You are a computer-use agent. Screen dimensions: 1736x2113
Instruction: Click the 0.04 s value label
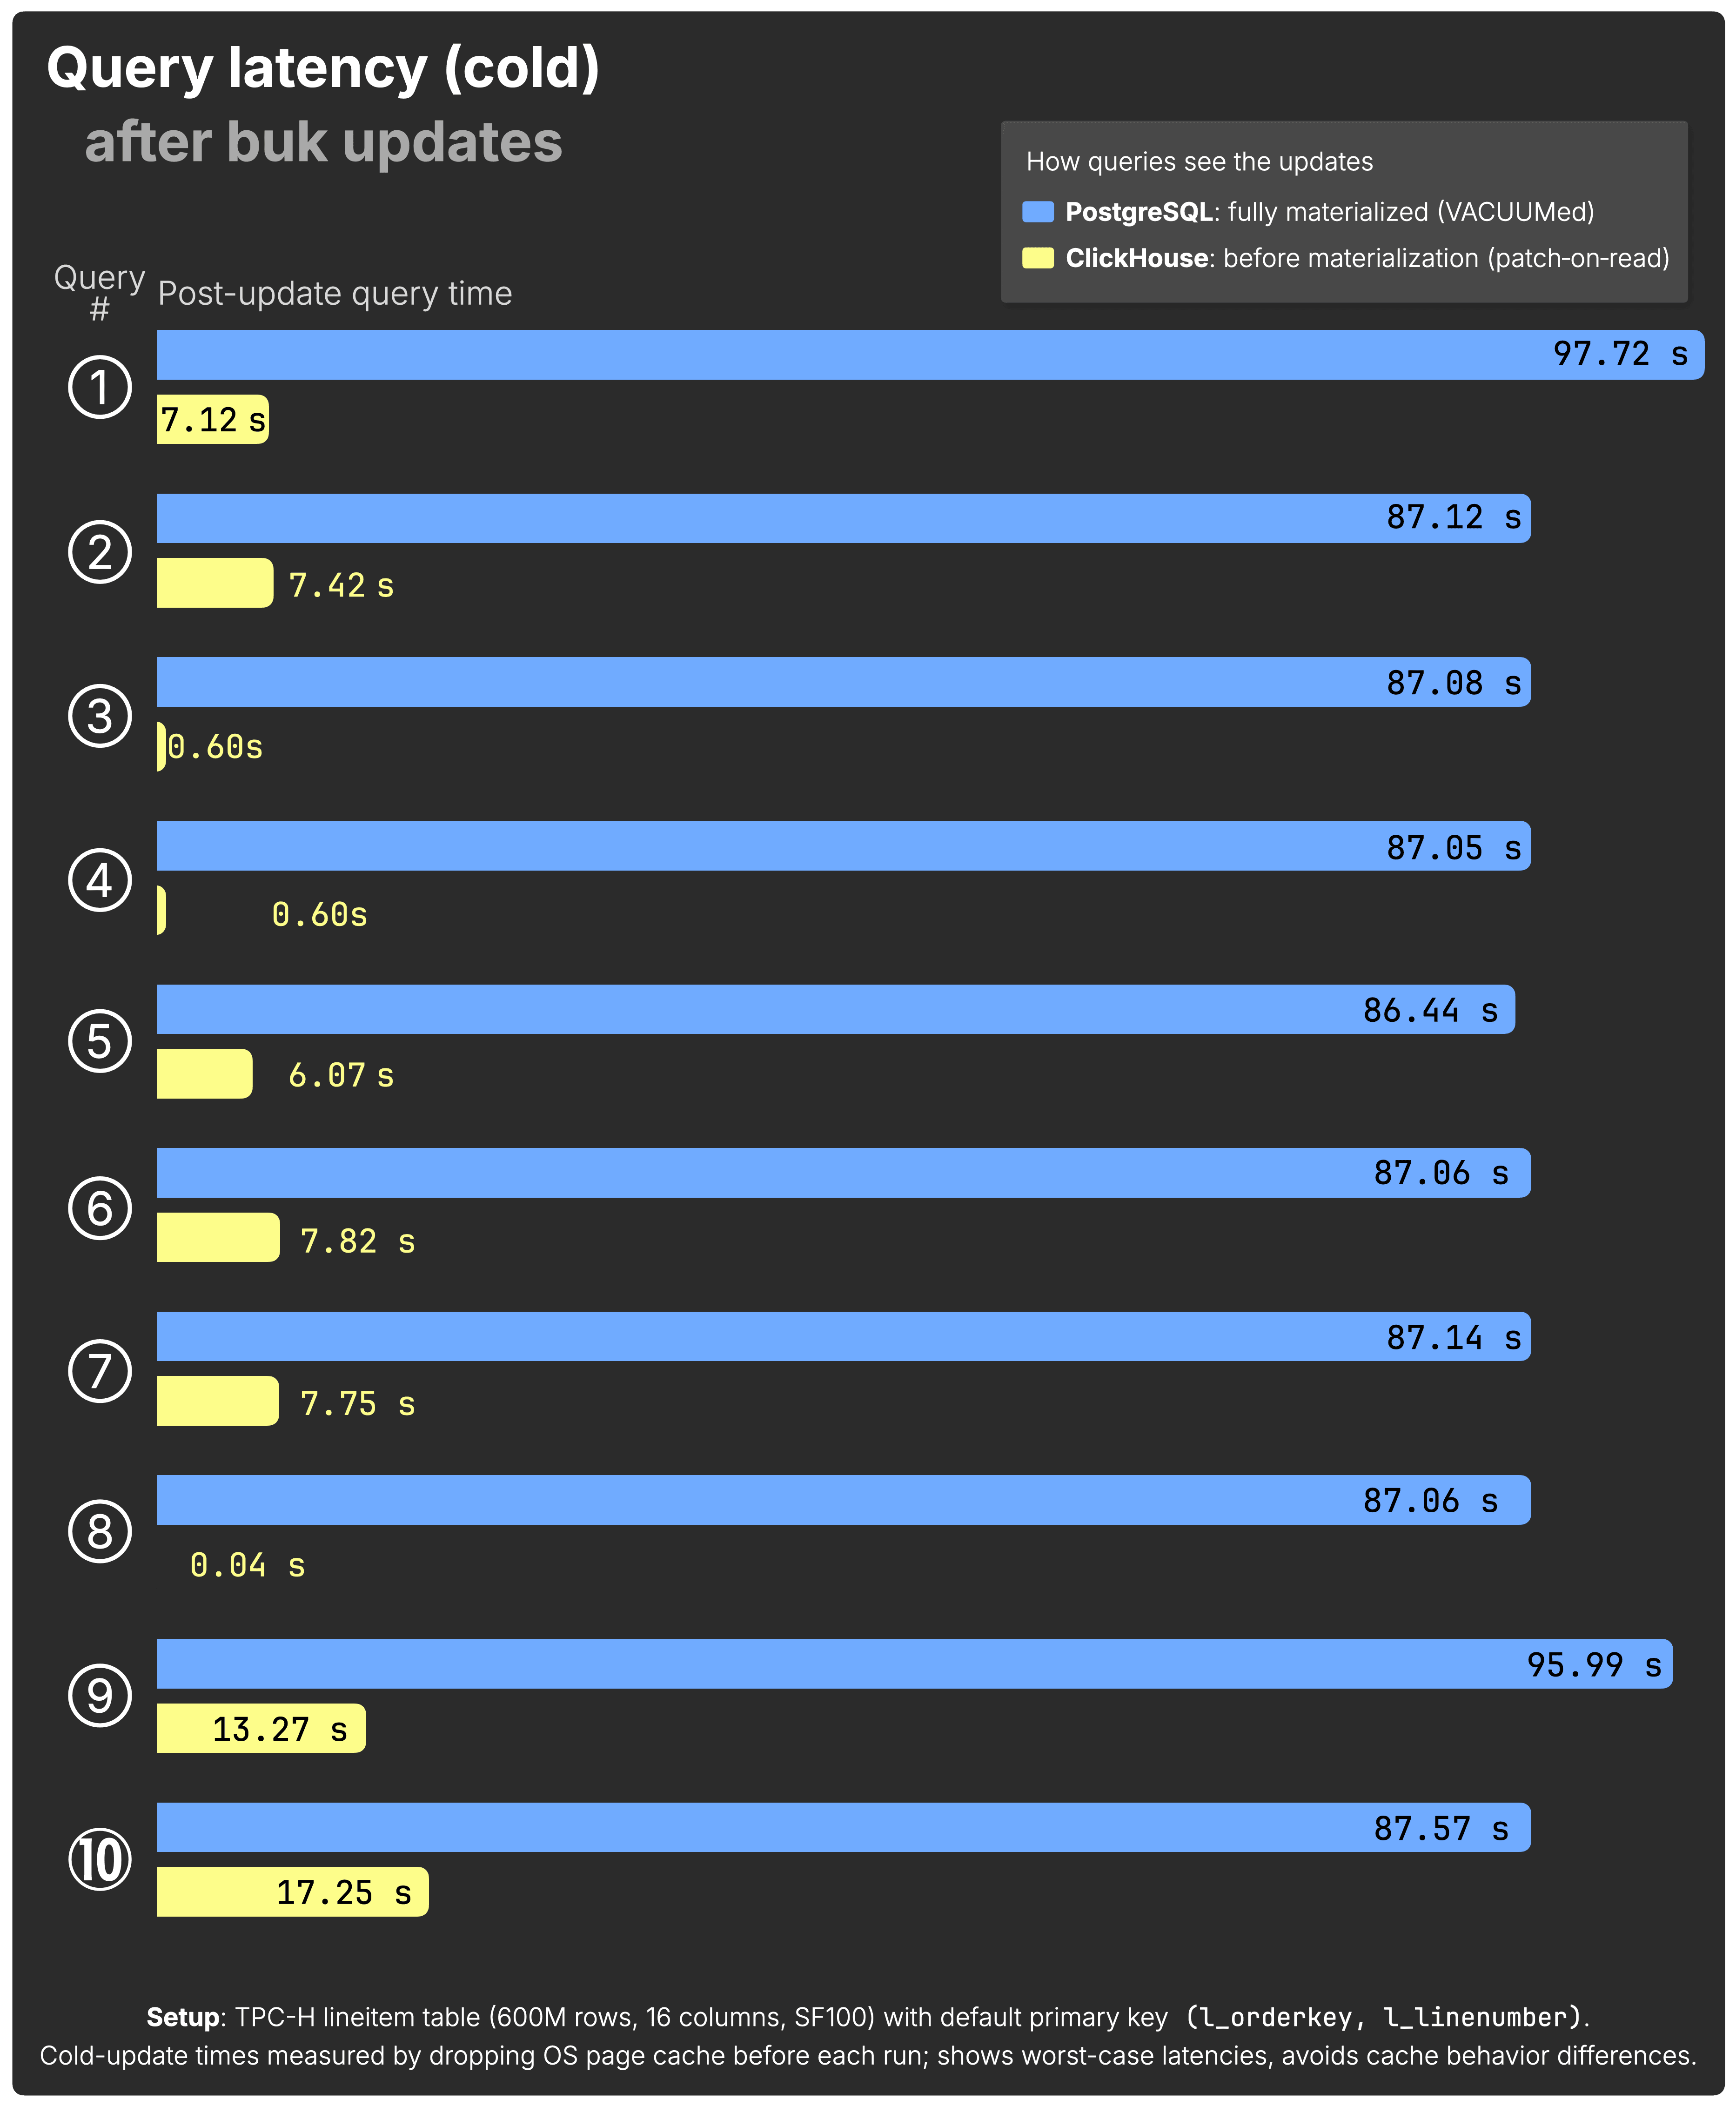pos(247,1565)
